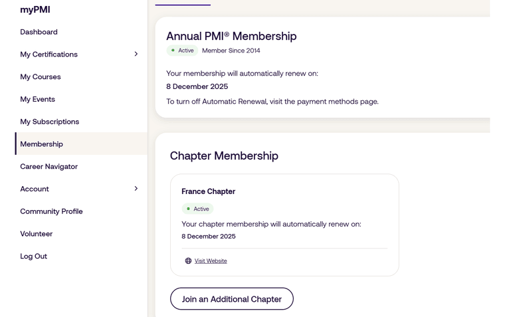Viewport: 505px width, 317px height.
Task: Open Career Navigator
Action: pos(49,167)
